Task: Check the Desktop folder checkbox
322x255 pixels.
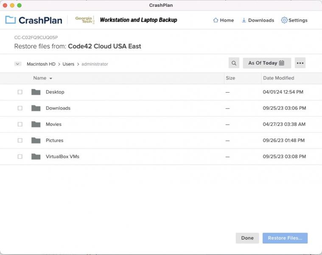Action: [20, 92]
